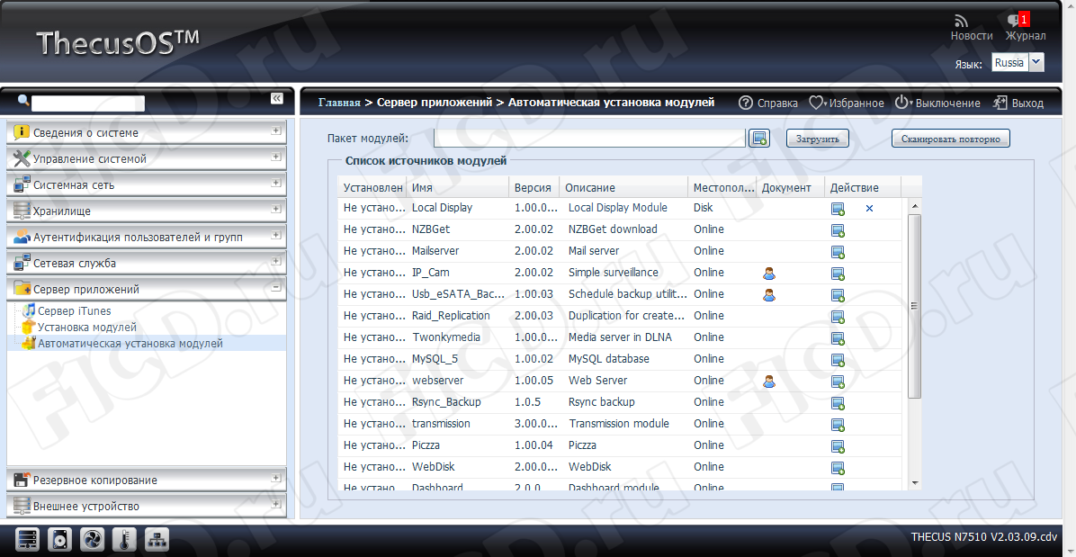Sort by the Установлен column header
The height and width of the screenshot is (557, 1076).
pos(372,187)
